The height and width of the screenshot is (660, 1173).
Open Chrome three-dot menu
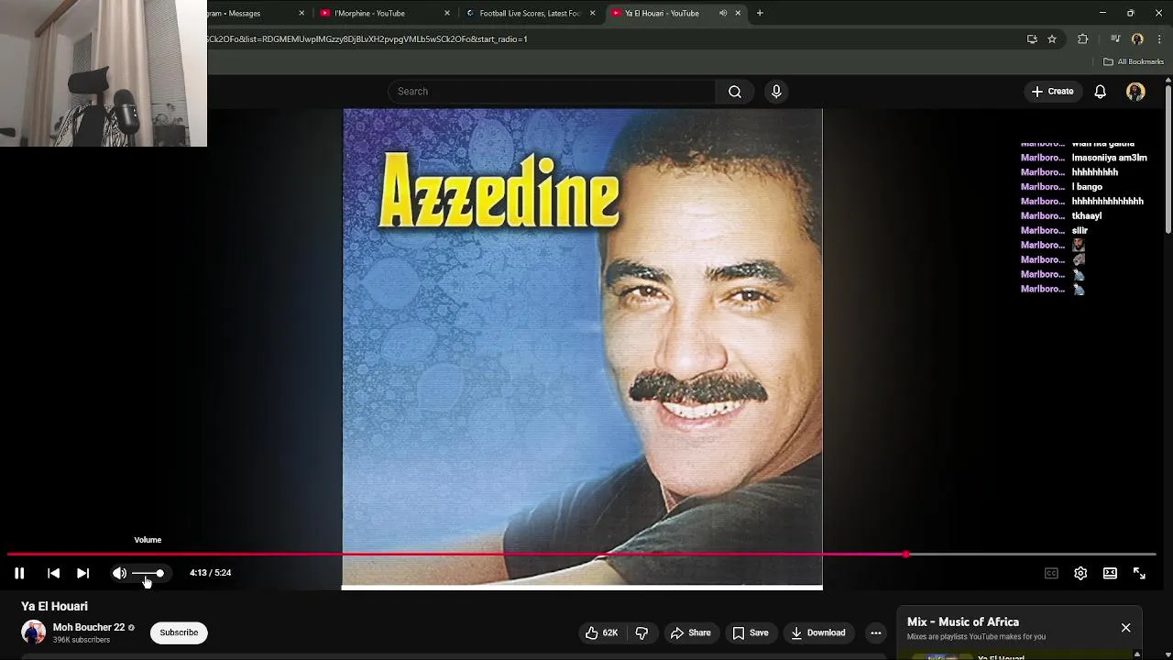pyautogui.click(x=1159, y=39)
